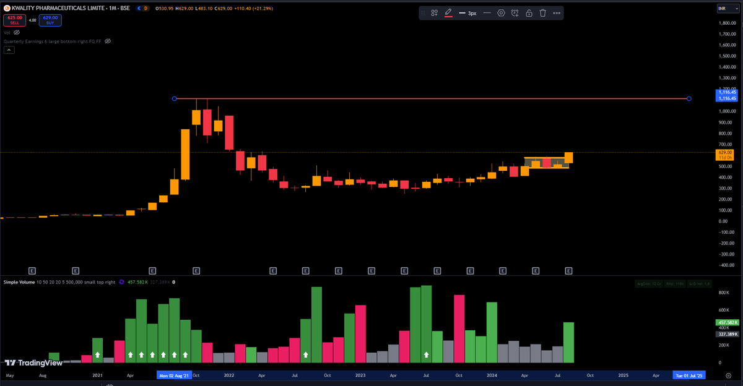Click the lock icon to lock drawing
743x386 pixels.
coord(530,12)
